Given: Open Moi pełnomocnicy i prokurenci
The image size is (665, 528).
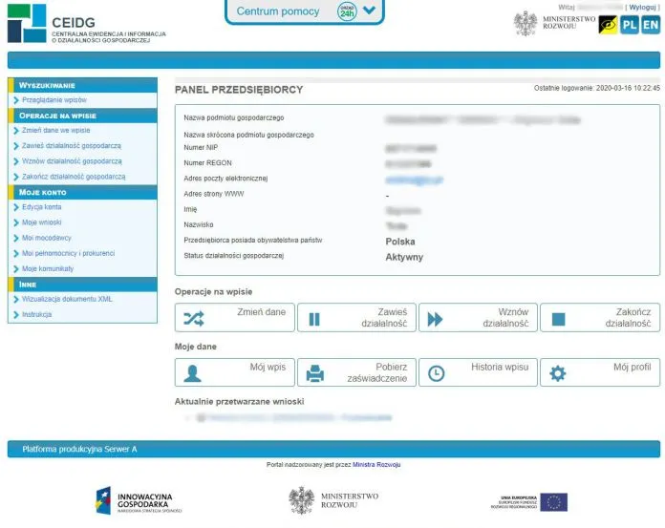Looking at the screenshot, I should coord(68,253).
